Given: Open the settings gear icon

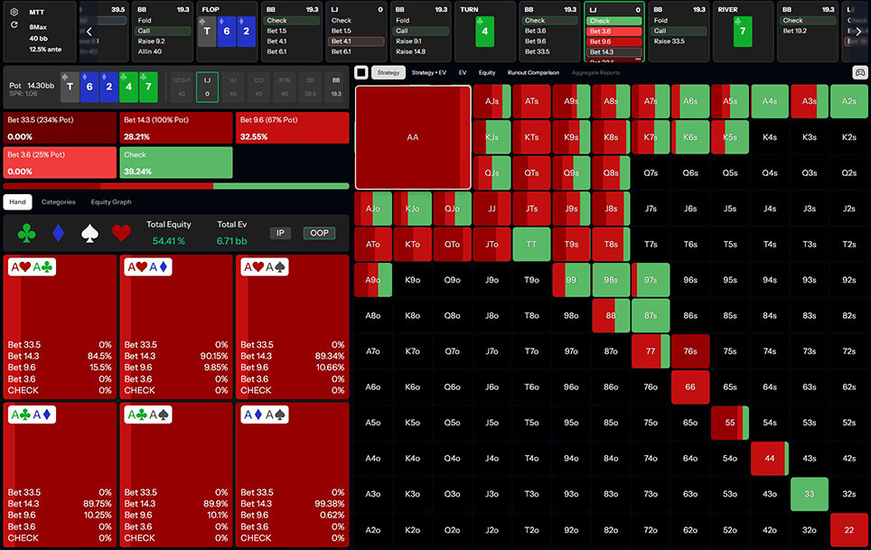Looking at the screenshot, I should [14, 12].
